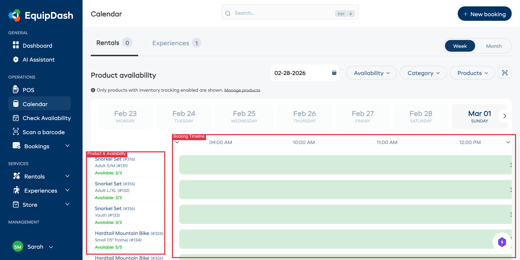Viewport: 520px width, 260px height.
Task: Expand the Category filter dropdown
Action: [423, 73]
